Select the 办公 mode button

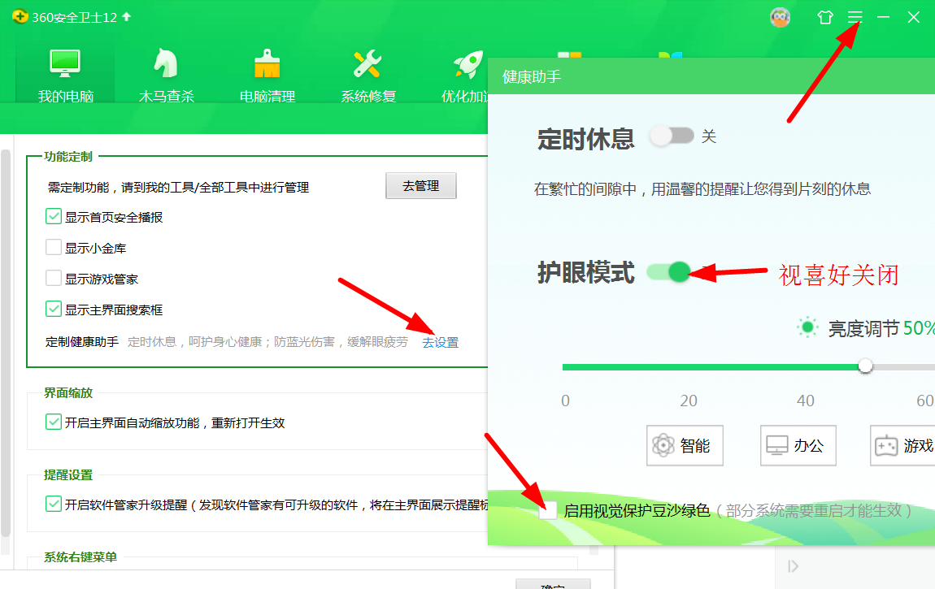(x=798, y=445)
